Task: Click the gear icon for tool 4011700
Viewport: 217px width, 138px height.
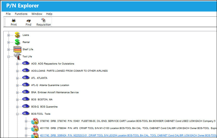Action: click(35, 128)
